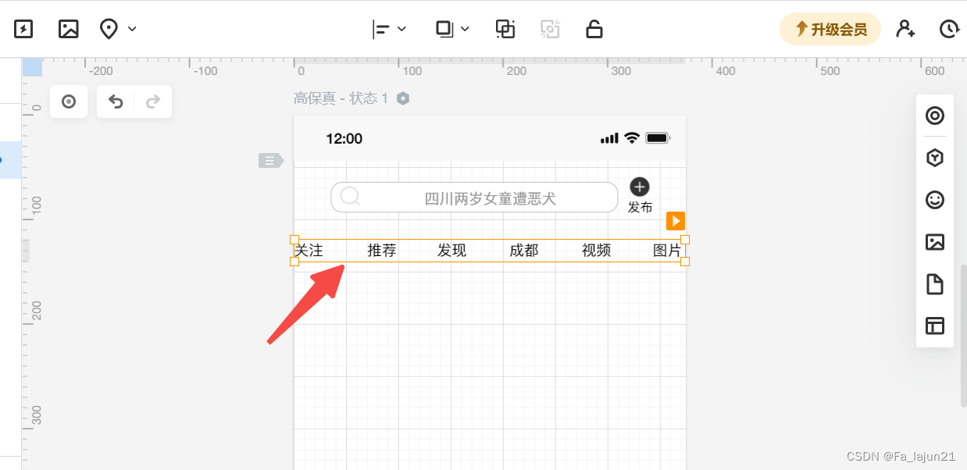This screenshot has height=470, width=967.
Task: Click the magnifier icon in search box
Action: coord(350,196)
